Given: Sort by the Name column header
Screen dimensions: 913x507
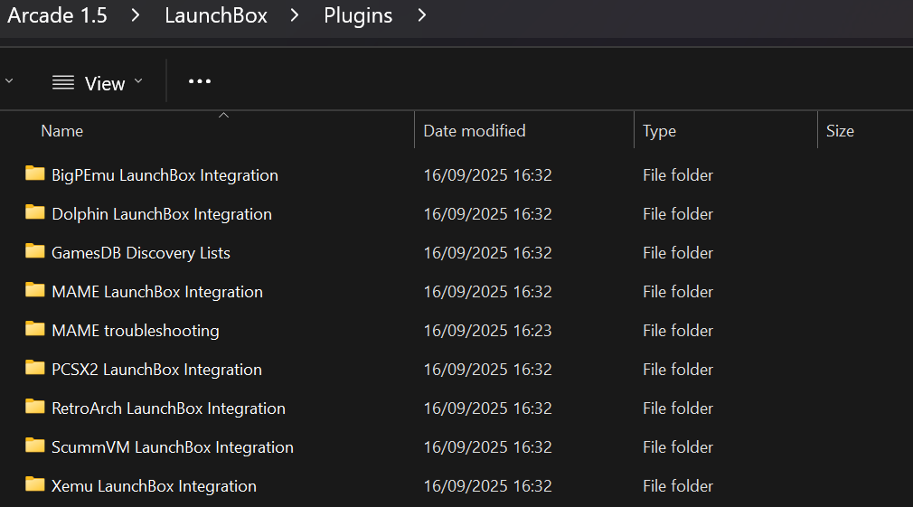Looking at the screenshot, I should pos(221,130).
